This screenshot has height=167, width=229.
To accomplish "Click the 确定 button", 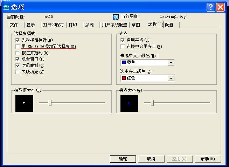I will pos(123,159).
